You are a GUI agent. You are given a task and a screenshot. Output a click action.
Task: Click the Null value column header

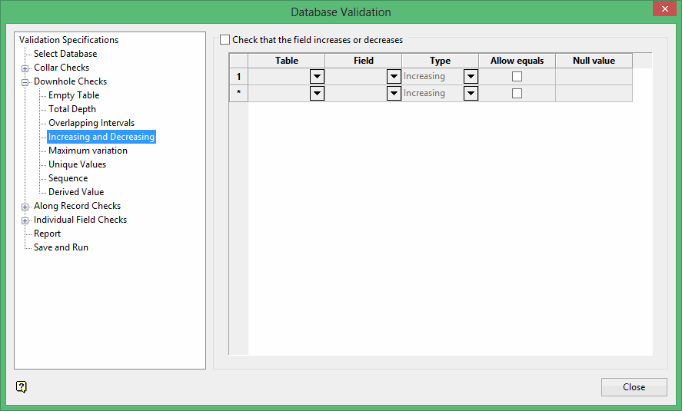click(594, 61)
